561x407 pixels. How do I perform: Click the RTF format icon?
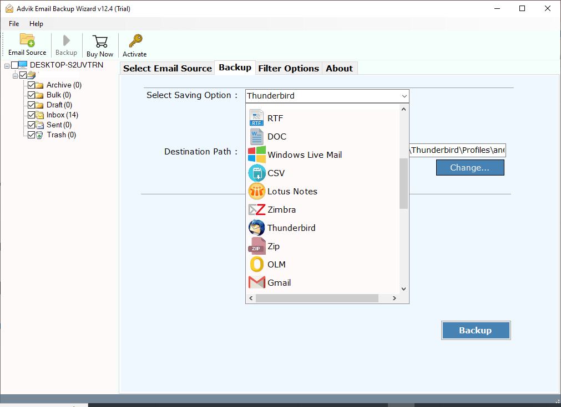coord(256,118)
